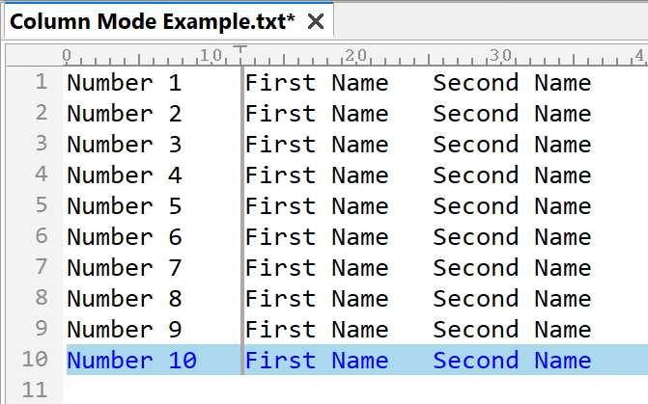648x404 pixels.
Task: Place cursor in "Number 1" text
Action: click(125, 83)
